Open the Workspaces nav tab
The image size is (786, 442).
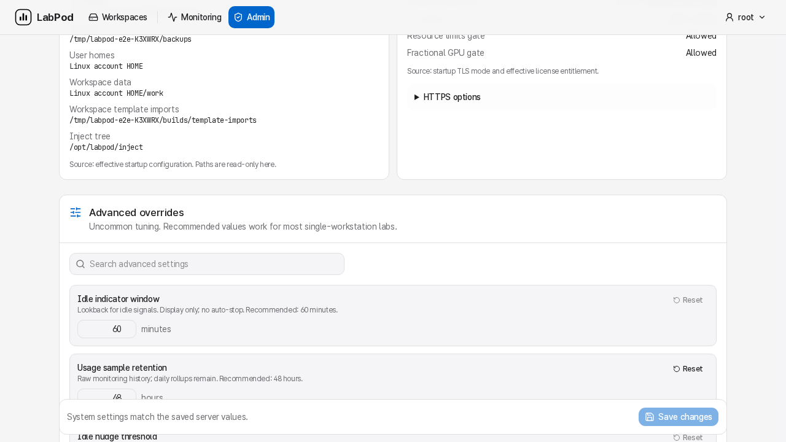click(x=118, y=17)
